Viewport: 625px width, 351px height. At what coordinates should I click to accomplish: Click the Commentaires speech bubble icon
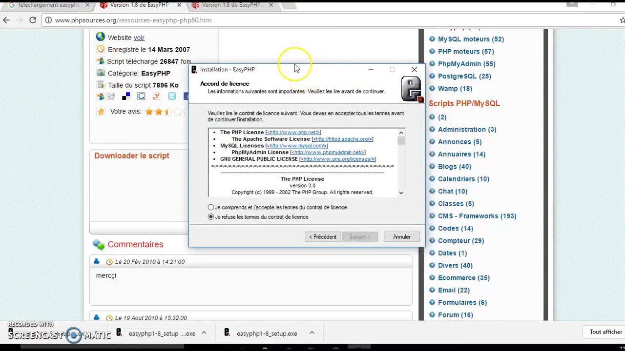click(99, 244)
